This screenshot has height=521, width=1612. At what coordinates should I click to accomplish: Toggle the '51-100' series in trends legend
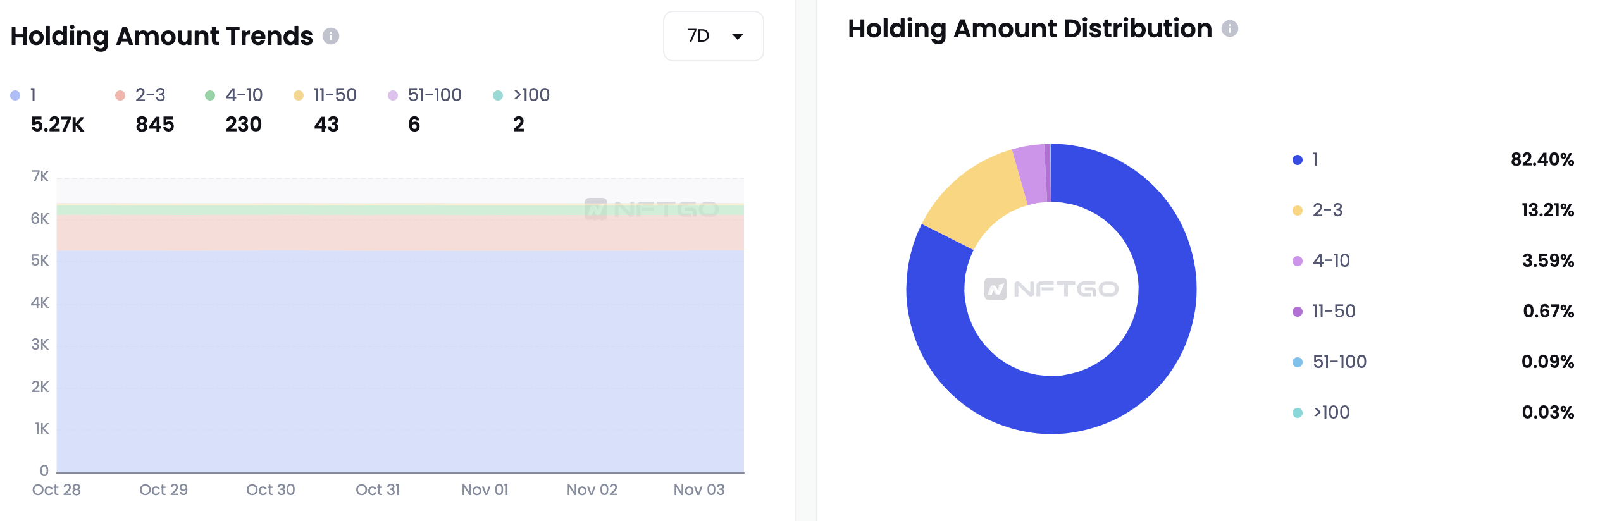(425, 95)
